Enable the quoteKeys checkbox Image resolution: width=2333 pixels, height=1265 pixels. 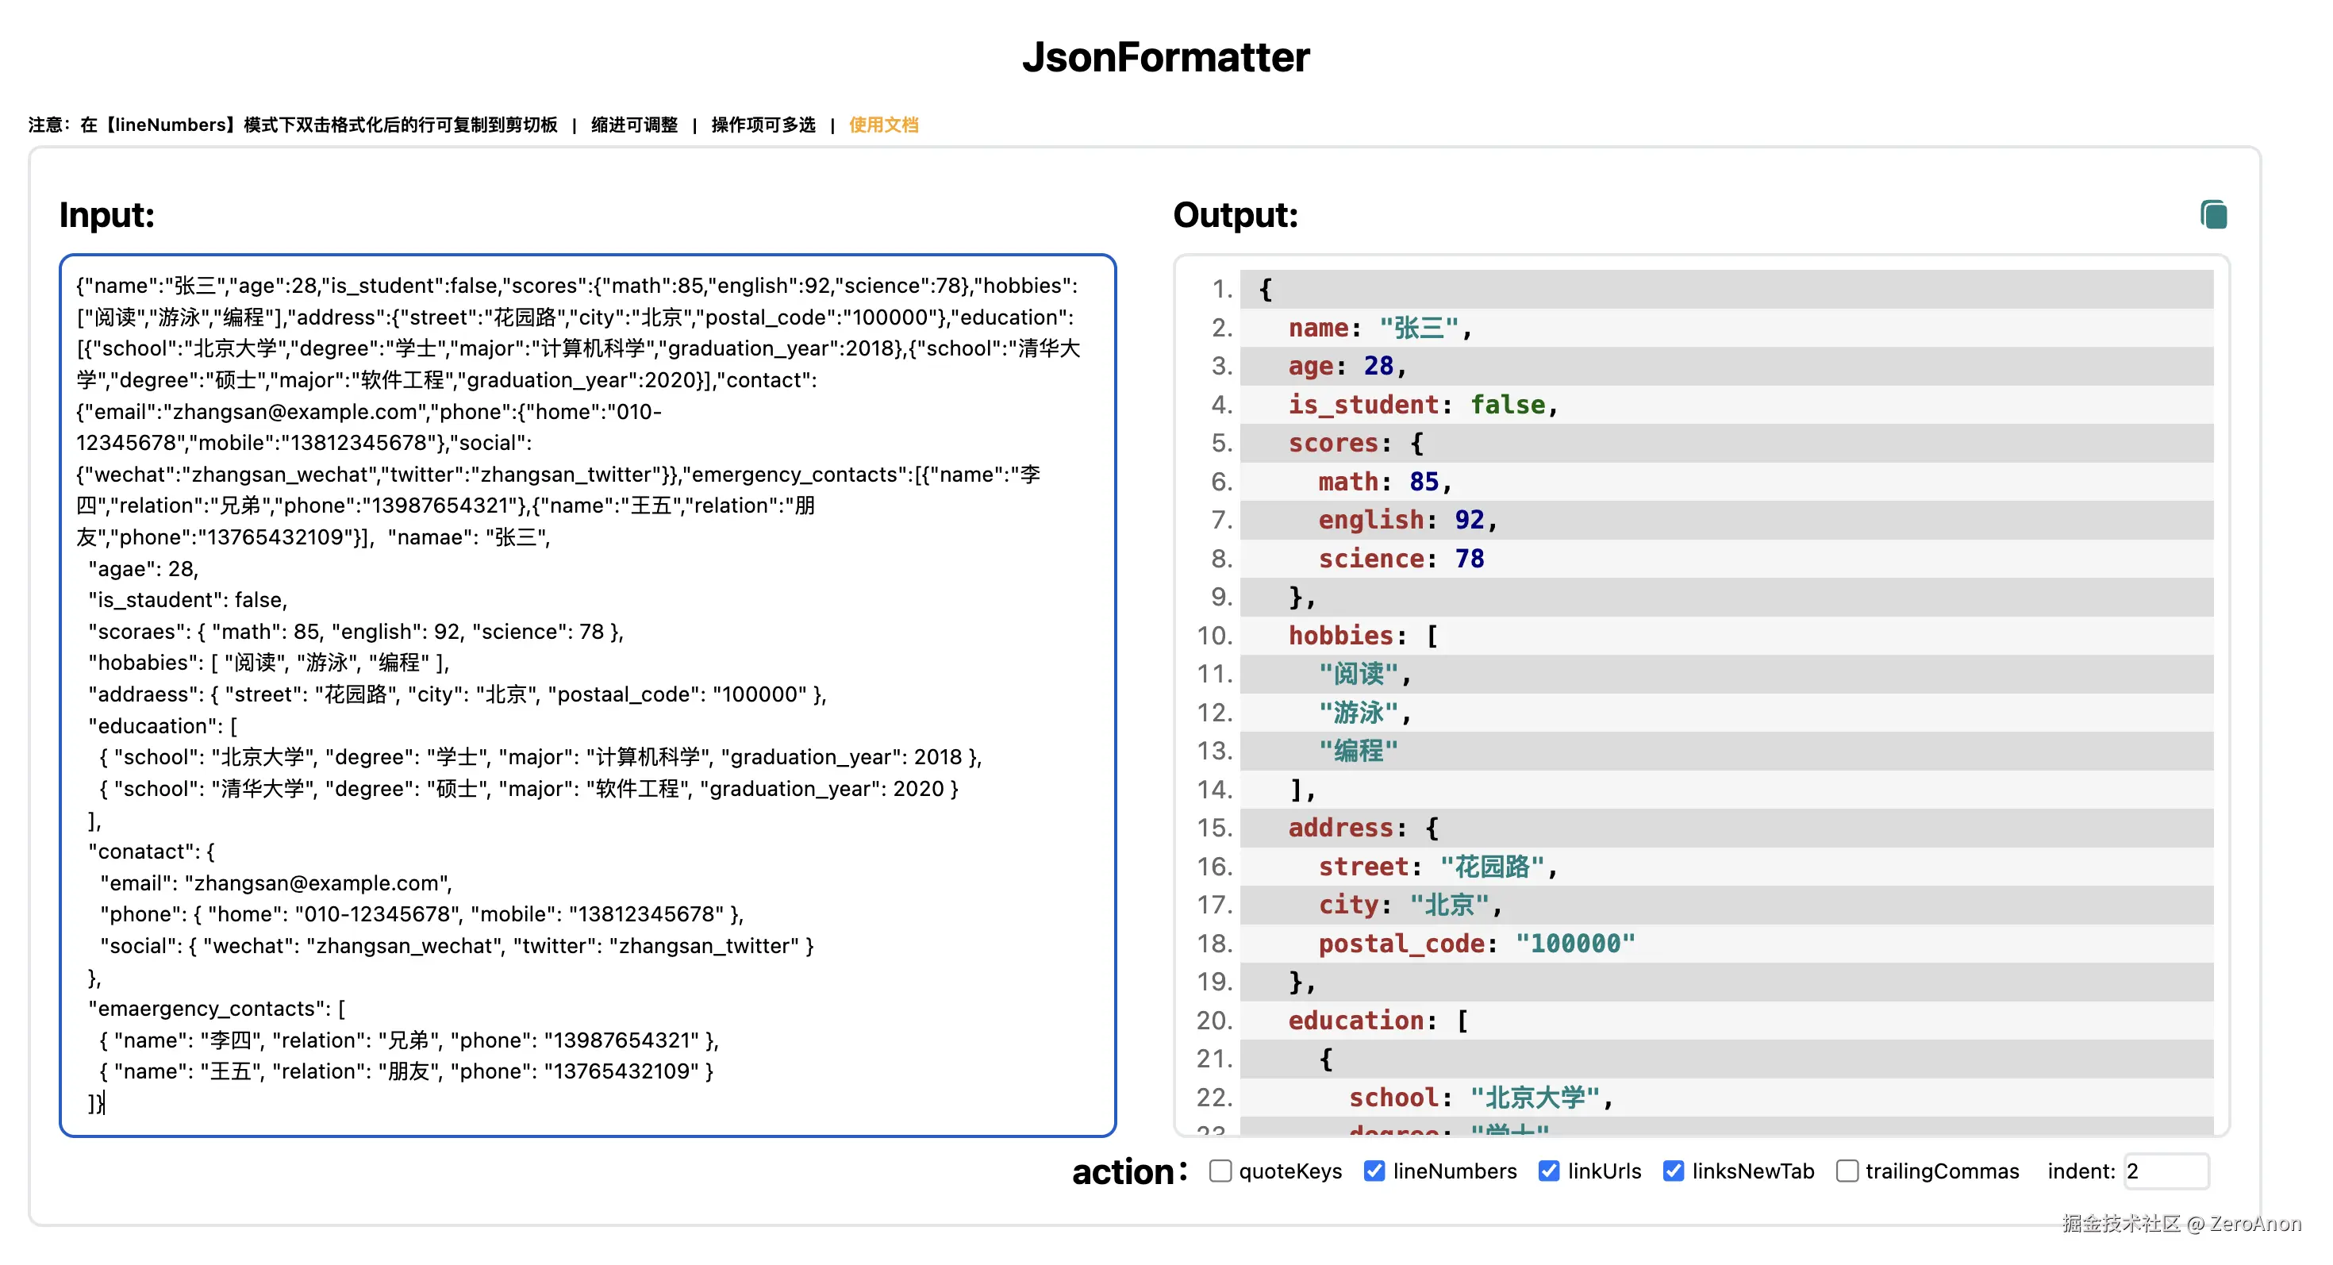[1220, 1171]
